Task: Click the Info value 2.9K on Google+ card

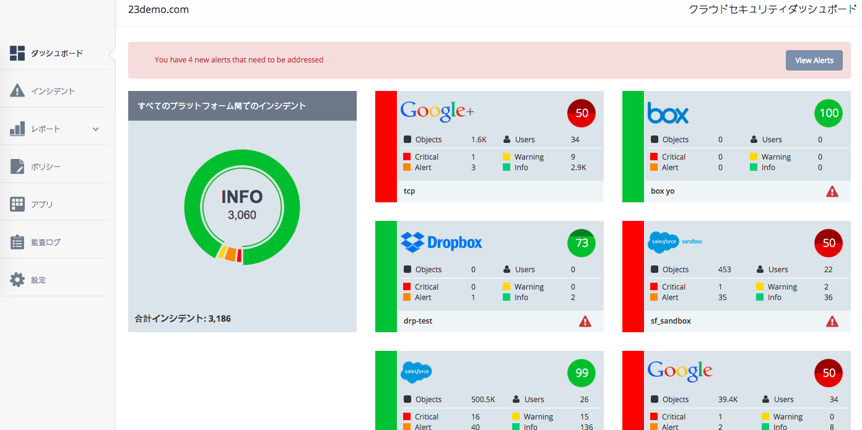Action: point(578,168)
